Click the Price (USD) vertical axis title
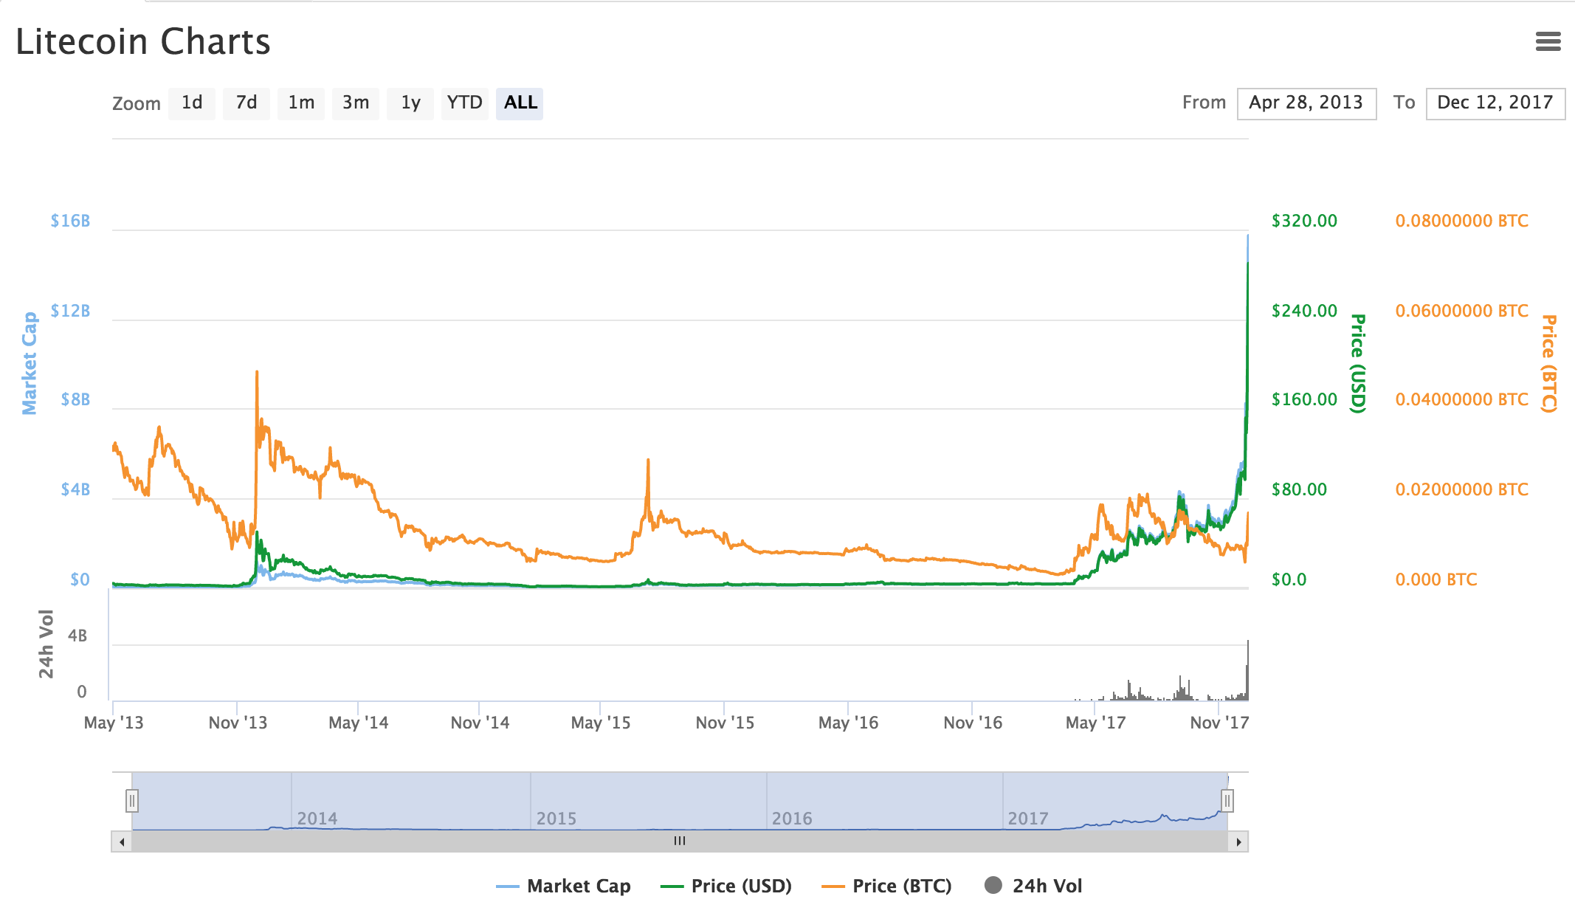This screenshot has height=902, width=1575. coord(1358,363)
